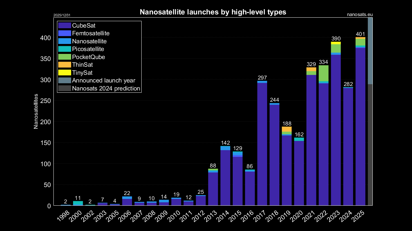Click the Announced launch year legend swatch
412x231 pixels.
(64, 81)
